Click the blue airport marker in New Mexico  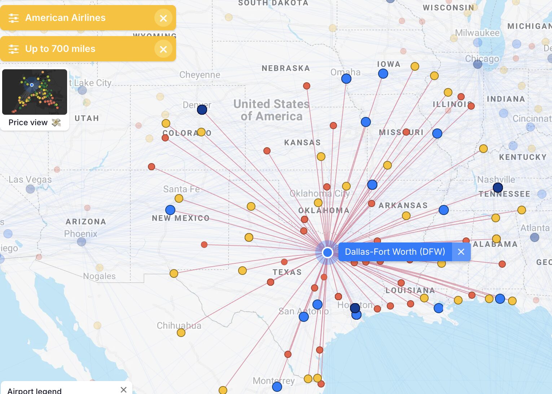pos(170,210)
